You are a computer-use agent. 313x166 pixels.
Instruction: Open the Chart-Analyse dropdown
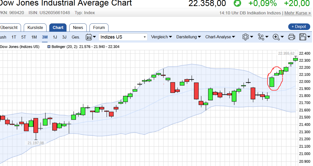click(x=220, y=37)
